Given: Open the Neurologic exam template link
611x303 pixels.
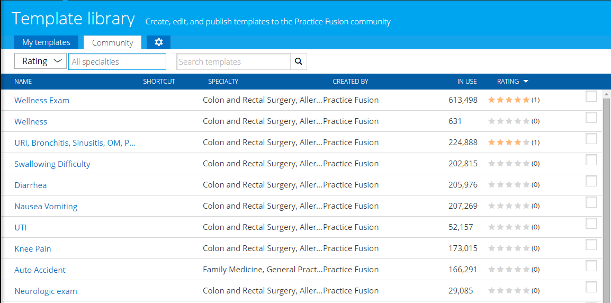Looking at the screenshot, I should (46, 291).
